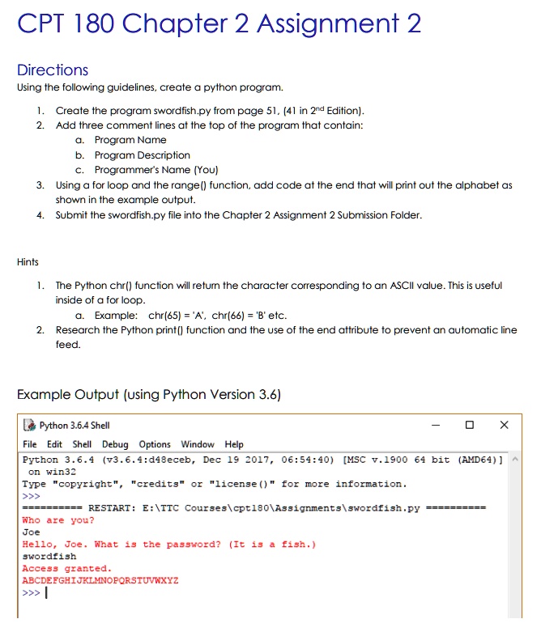Image resolution: width=541 pixels, height=636 pixels.
Task: Open the Shell menu
Action: click(82, 444)
